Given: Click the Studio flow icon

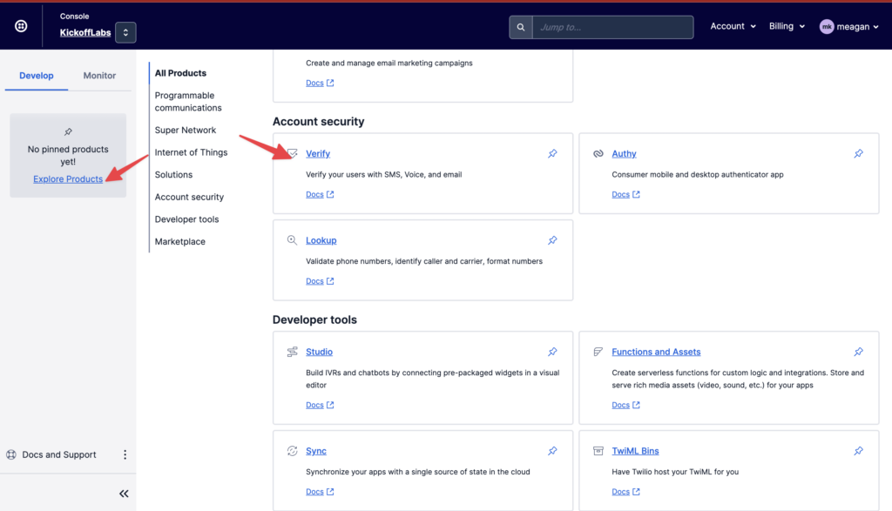Looking at the screenshot, I should pyautogui.click(x=292, y=352).
